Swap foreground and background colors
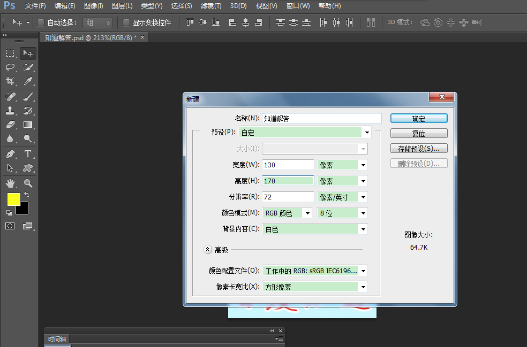The image size is (527, 347). (x=27, y=195)
